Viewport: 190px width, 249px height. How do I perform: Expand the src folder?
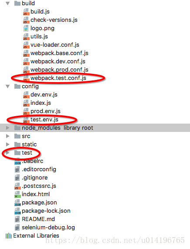(7, 136)
